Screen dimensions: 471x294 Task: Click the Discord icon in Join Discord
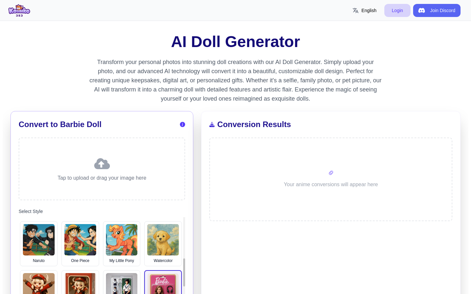(422, 10)
